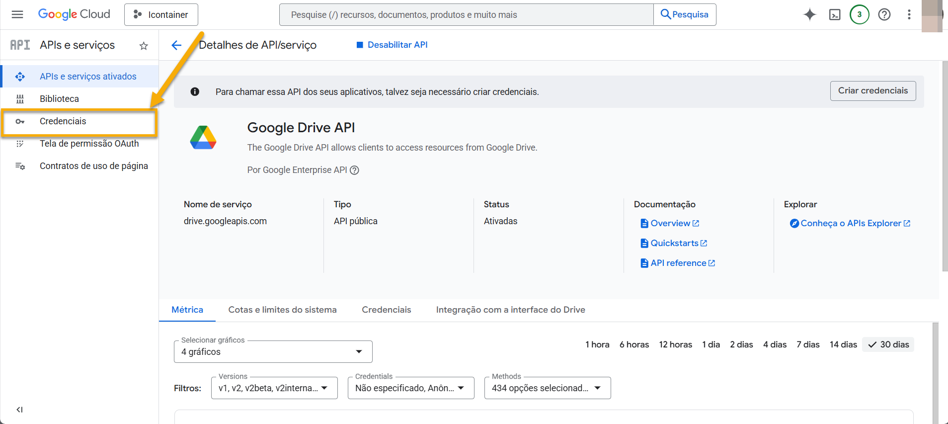Open the three-dot settings menu
The image size is (948, 424).
coord(909,14)
